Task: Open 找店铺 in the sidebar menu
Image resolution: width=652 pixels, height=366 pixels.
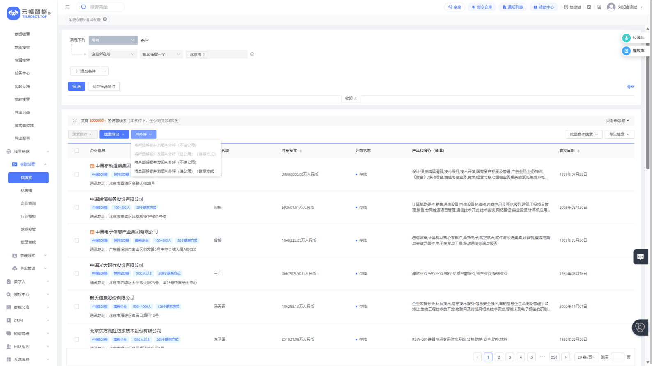Action: 26,190
